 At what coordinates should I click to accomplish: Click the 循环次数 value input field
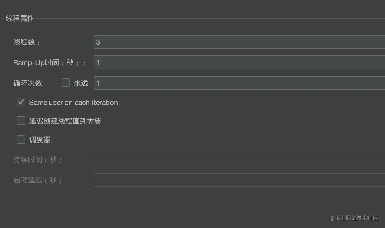tap(239, 83)
